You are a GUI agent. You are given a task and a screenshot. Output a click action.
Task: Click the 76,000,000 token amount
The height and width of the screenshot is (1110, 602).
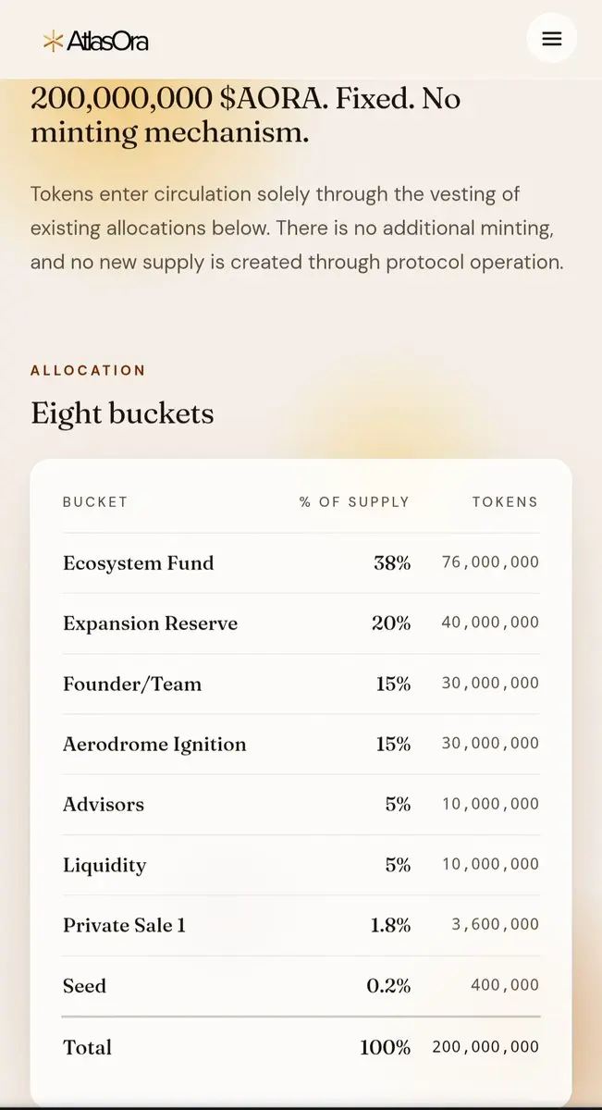coord(490,562)
